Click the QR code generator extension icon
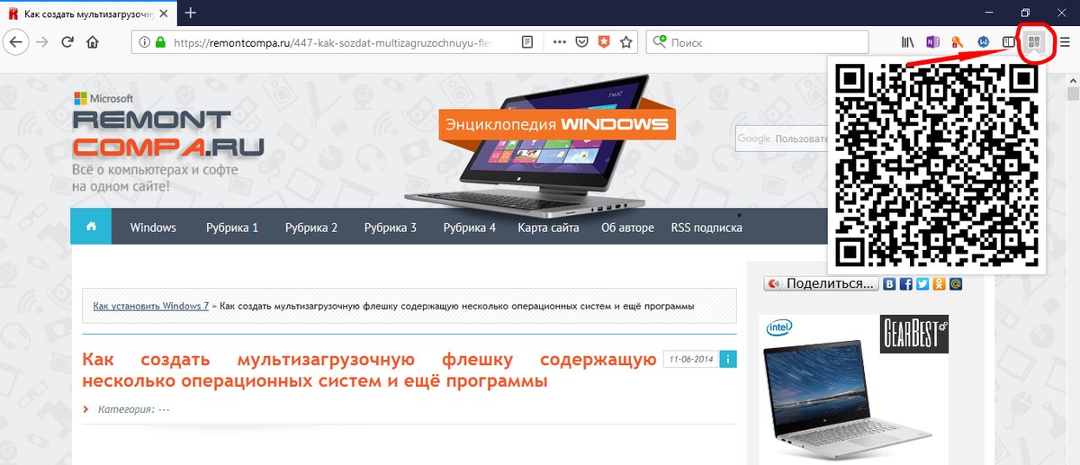1080x465 pixels. click(x=1034, y=41)
